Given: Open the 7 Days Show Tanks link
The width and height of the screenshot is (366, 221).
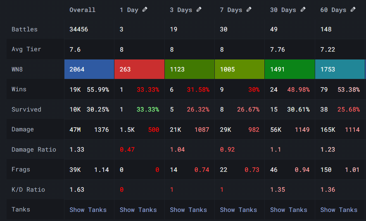Looking at the screenshot, I should (x=238, y=210).
